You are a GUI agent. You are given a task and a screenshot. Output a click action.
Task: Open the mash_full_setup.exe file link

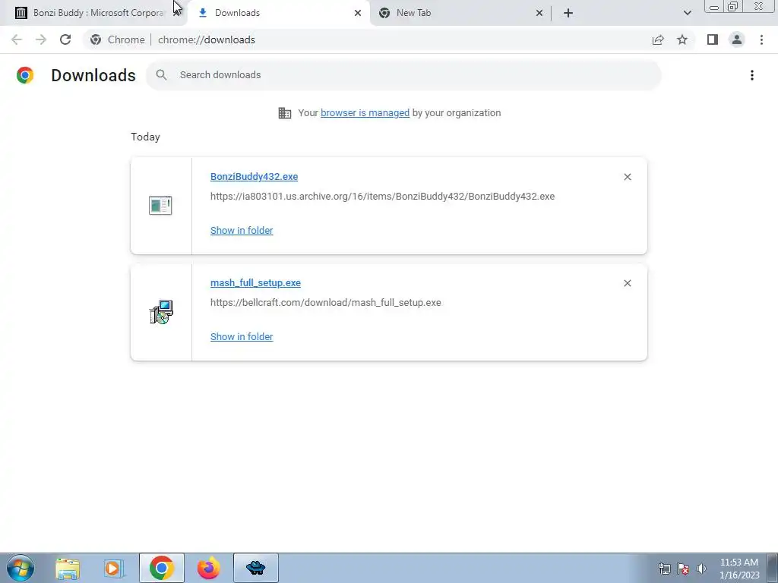click(x=255, y=283)
